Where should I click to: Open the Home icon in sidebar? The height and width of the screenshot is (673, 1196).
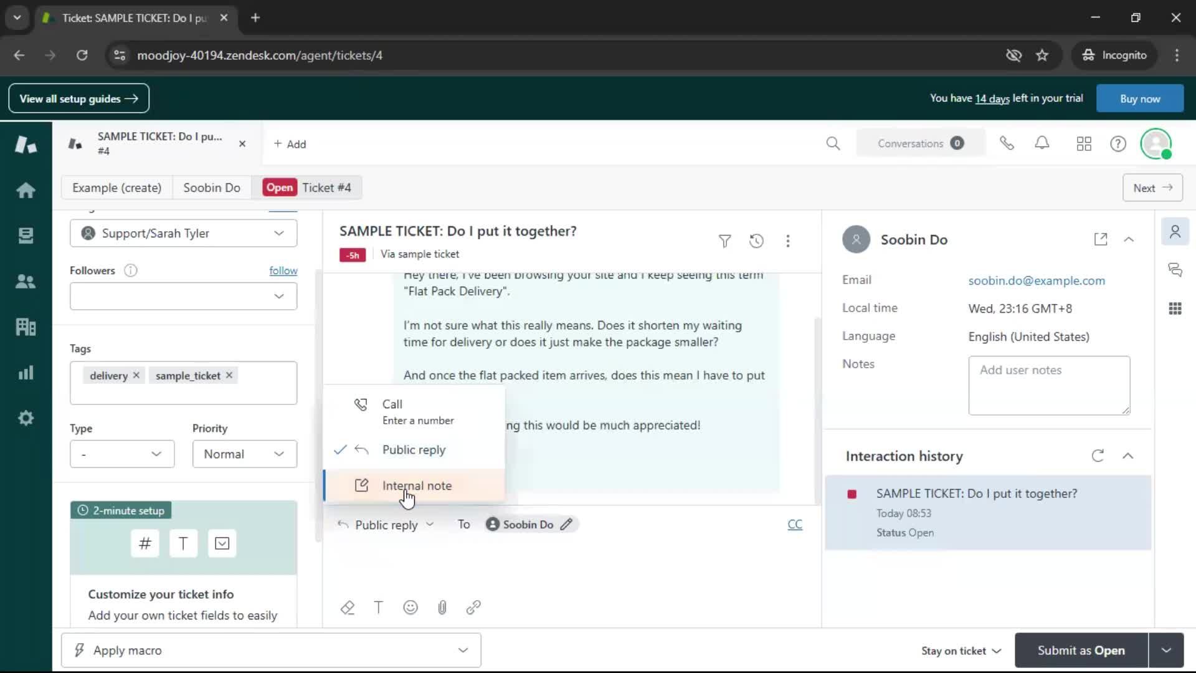coord(26,190)
